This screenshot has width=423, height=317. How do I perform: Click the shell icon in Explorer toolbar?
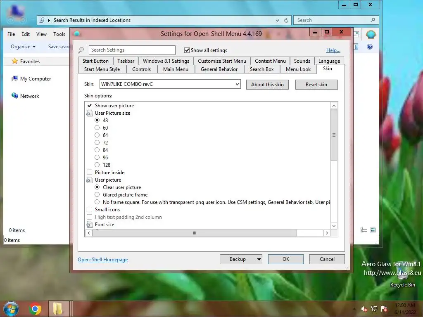tap(371, 35)
